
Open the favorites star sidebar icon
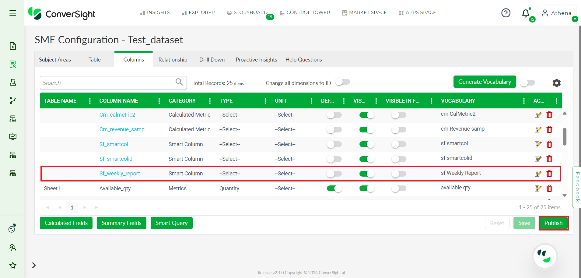(x=13, y=266)
